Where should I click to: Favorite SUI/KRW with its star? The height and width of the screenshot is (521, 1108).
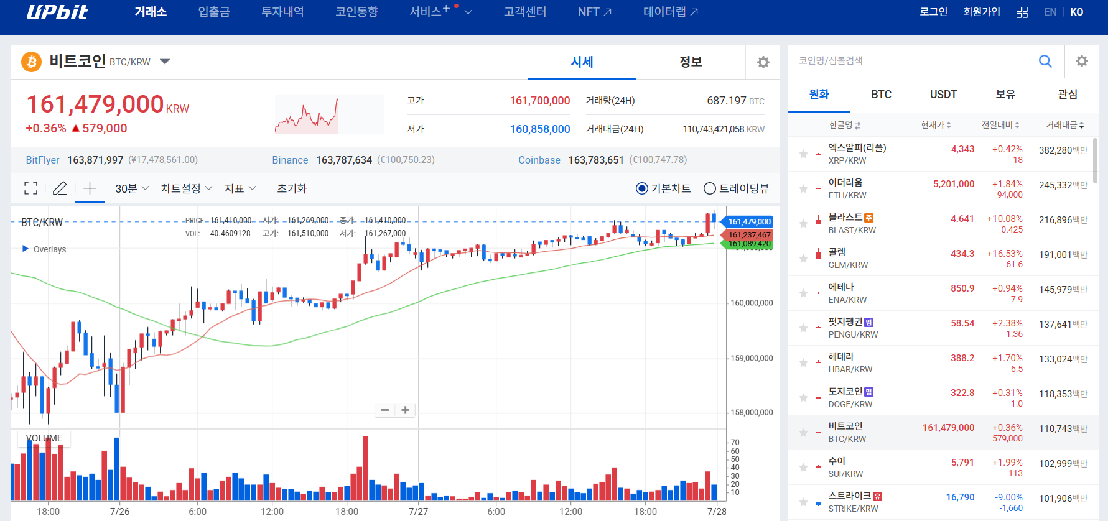click(803, 468)
